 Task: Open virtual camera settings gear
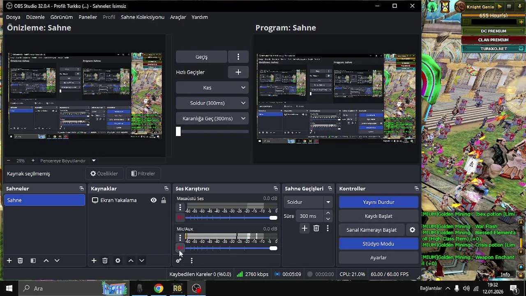point(412,230)
